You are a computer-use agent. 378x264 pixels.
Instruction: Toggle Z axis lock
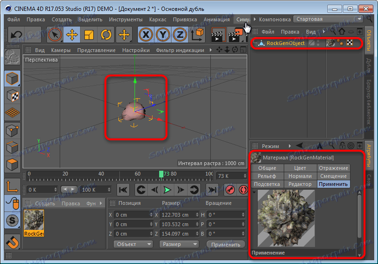pyautogui.click(x=180, y=35)
